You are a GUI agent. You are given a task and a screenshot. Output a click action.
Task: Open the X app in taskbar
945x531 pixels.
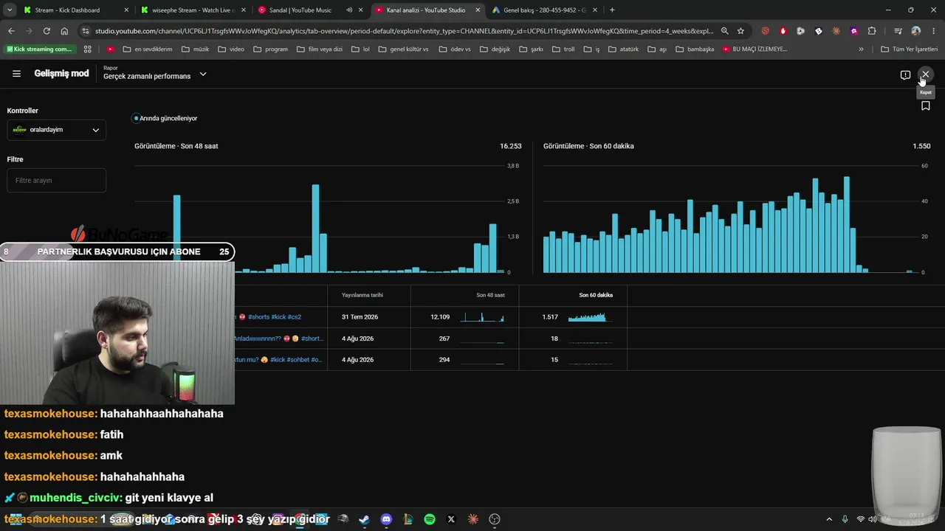click(x=451, y=519)
